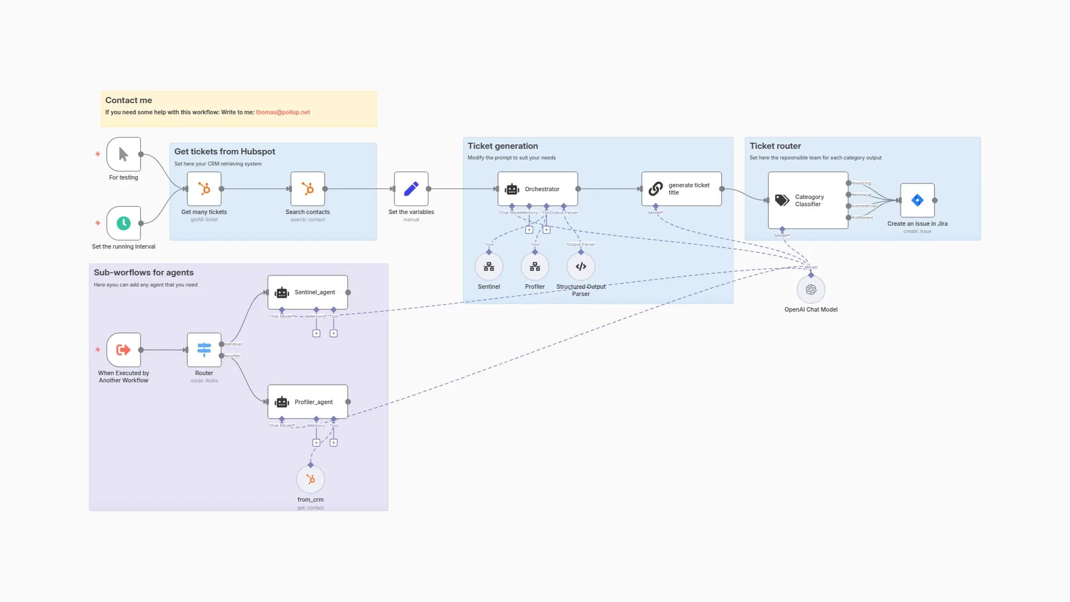This screenshot has height=602, width=1070.
Task: Select the Set the variables pencil node
Action: tap(411, 189)
